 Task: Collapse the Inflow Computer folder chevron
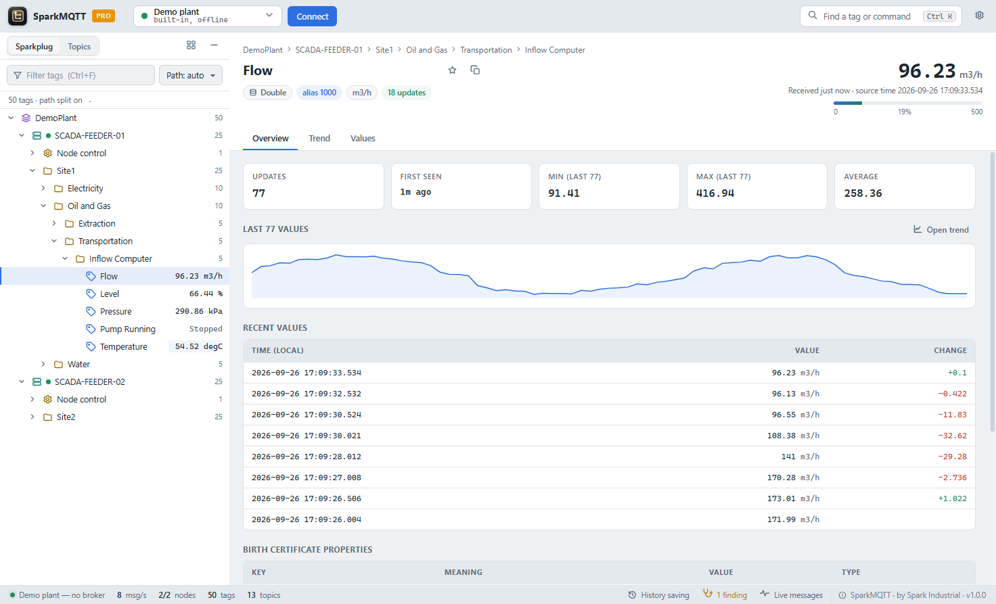click(x=65, y=258)
